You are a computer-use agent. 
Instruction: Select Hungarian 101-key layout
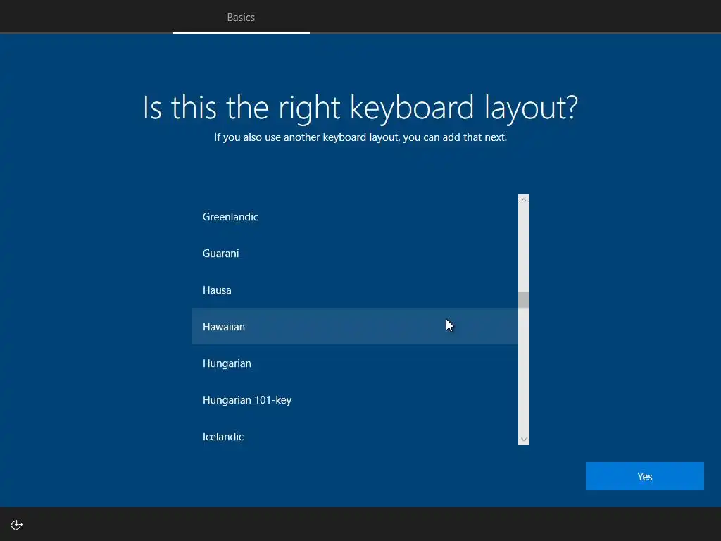click(355, 400)
